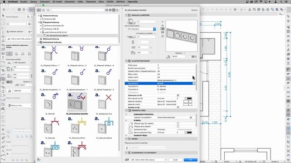Click the Wi-Fi icon in macOS menu bar

click(261, 2)
